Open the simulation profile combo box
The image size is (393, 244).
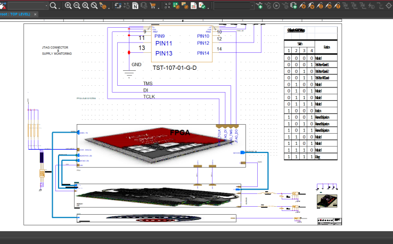(234, 5)
